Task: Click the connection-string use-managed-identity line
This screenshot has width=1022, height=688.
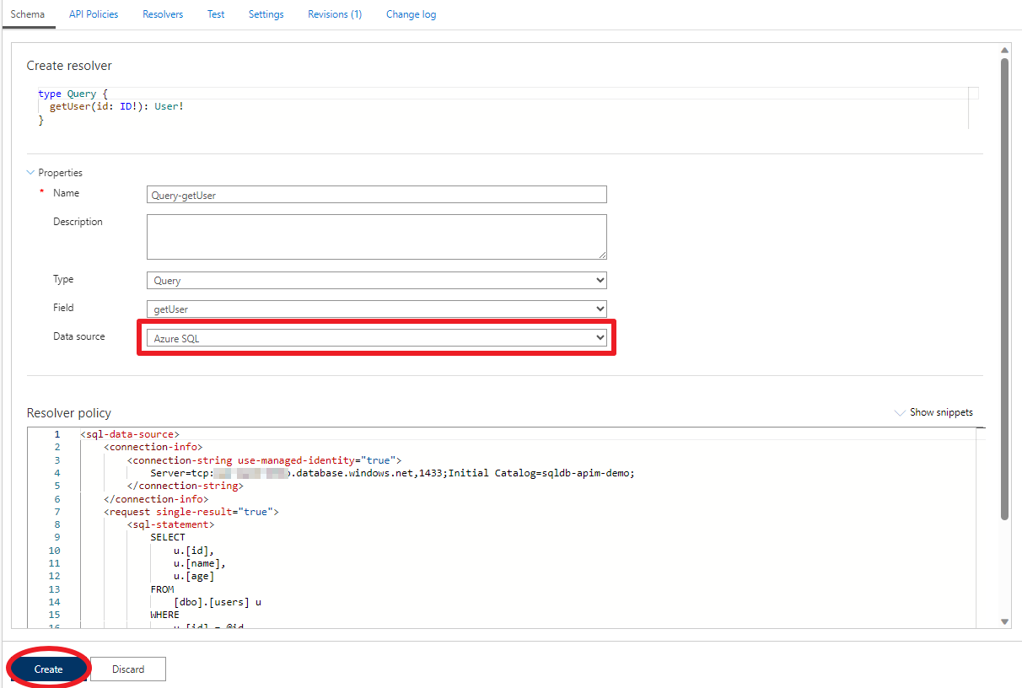Action: 265,460
